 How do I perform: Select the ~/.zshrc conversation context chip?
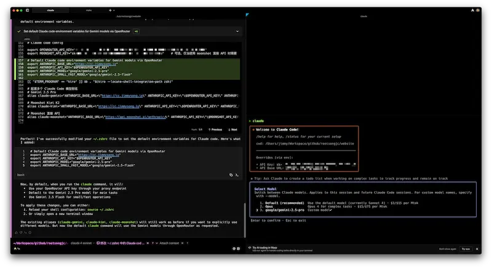[121, 243]
